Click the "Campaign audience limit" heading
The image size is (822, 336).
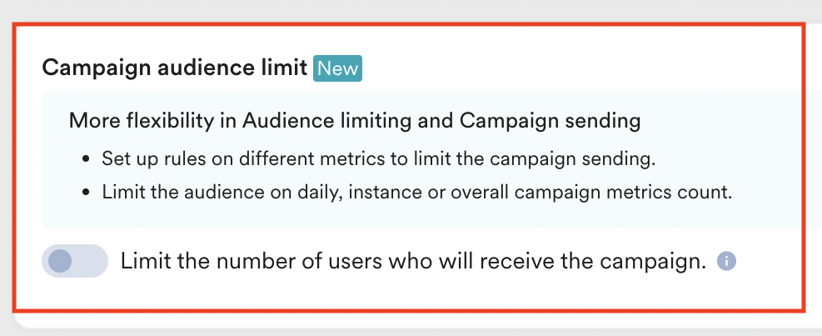coord(175,68)
